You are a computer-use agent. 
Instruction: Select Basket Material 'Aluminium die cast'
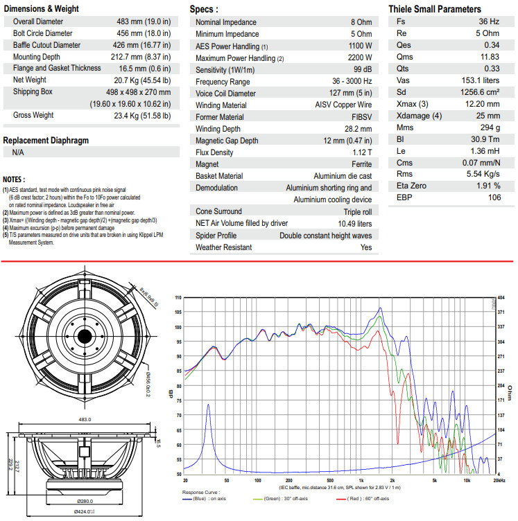coord(343,176)
